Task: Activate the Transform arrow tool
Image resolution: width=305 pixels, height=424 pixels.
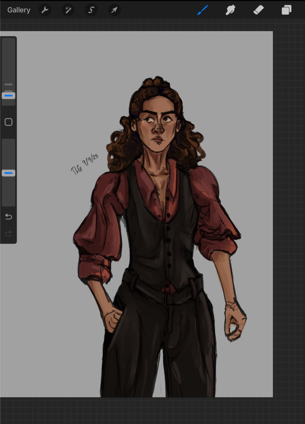Action: click(x=114, y=10)
